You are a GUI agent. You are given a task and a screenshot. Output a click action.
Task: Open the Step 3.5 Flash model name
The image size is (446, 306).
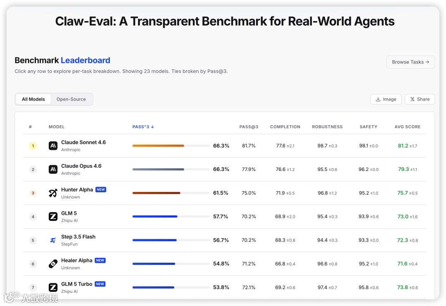tap(78, 237)
